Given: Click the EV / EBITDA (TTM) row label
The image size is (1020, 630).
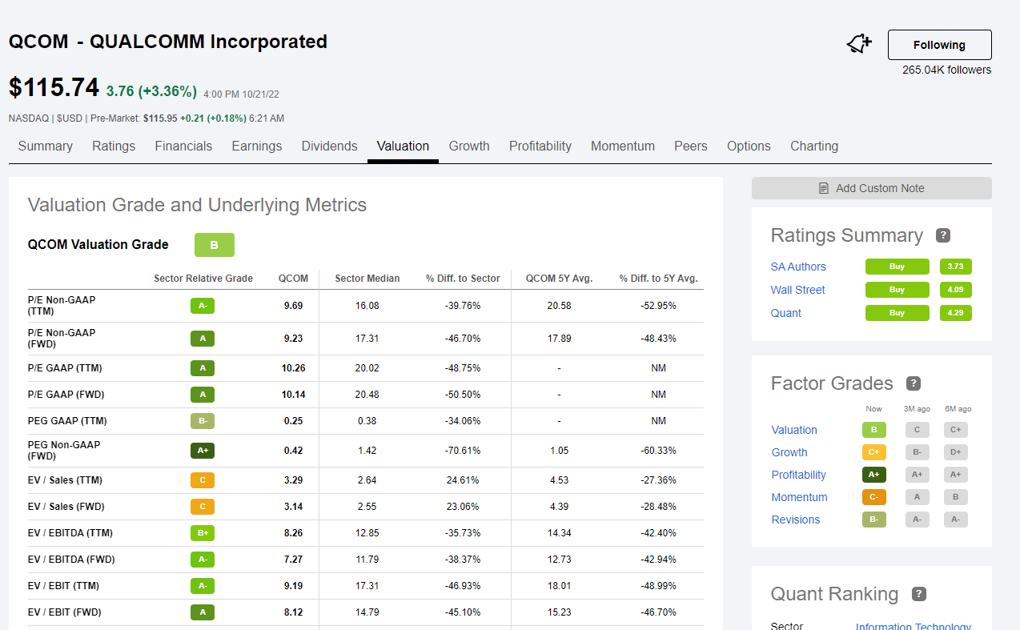Looking at the screenshot, I should tap(70, 533).
